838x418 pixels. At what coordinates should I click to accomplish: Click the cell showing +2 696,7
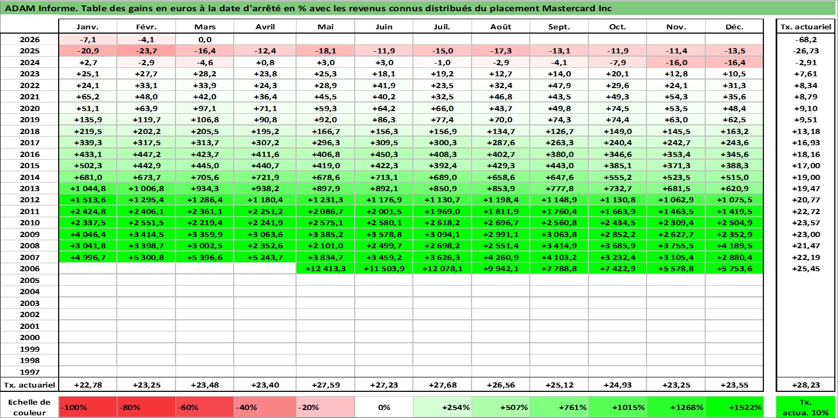[500, 223]
